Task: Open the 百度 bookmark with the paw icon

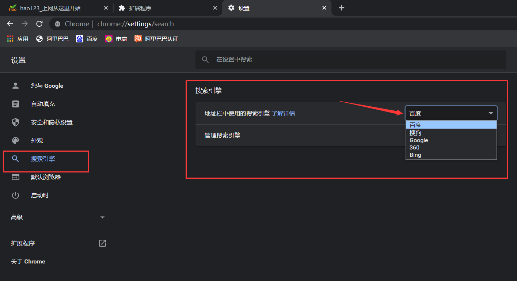Action: coord(80,39)
